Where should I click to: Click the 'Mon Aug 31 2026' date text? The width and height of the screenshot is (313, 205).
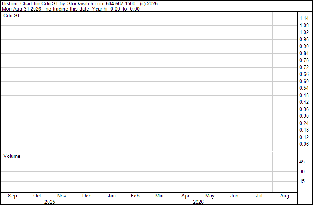21,9
